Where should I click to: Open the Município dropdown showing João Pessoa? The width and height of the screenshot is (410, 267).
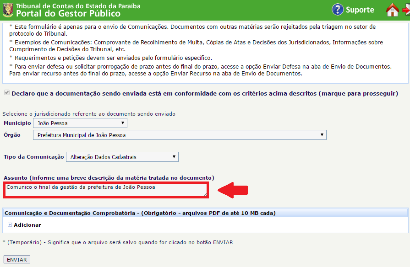(80, 123)
